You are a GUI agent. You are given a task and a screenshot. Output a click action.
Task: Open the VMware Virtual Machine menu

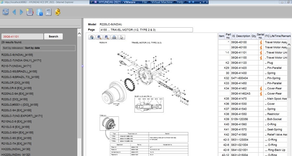[x=162, y=2]
